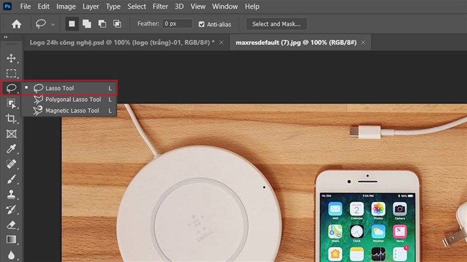Select the Eyedropper tool
Image resolution: width=467 pixels, height=262 pixels.
11,149
